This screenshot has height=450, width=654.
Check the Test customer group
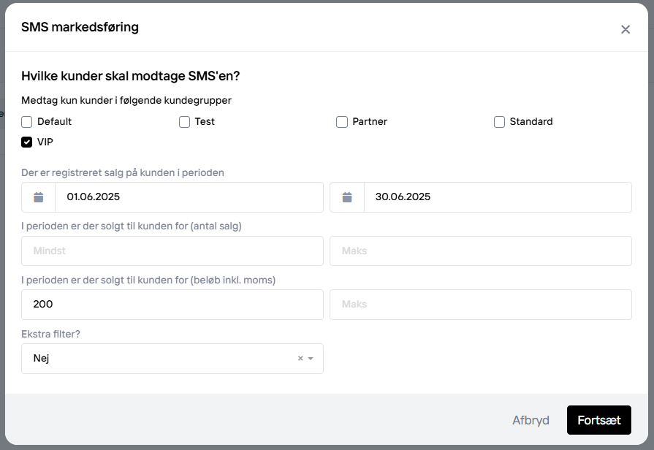(184, 122)
